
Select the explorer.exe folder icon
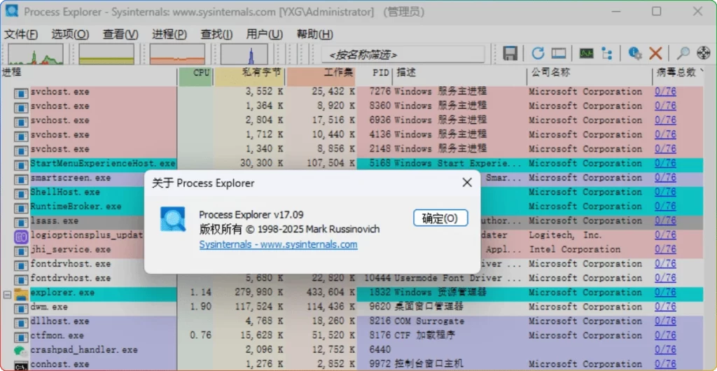tap(20, 294)
